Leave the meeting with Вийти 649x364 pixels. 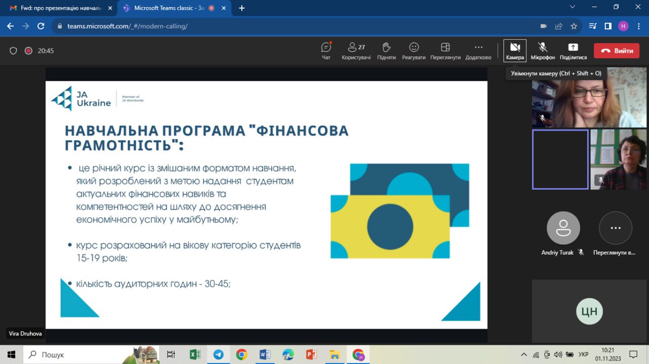[617, 50]
